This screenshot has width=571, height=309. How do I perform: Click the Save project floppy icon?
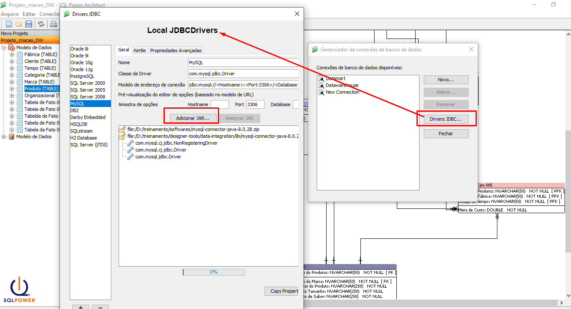click(x=29, y=24)
